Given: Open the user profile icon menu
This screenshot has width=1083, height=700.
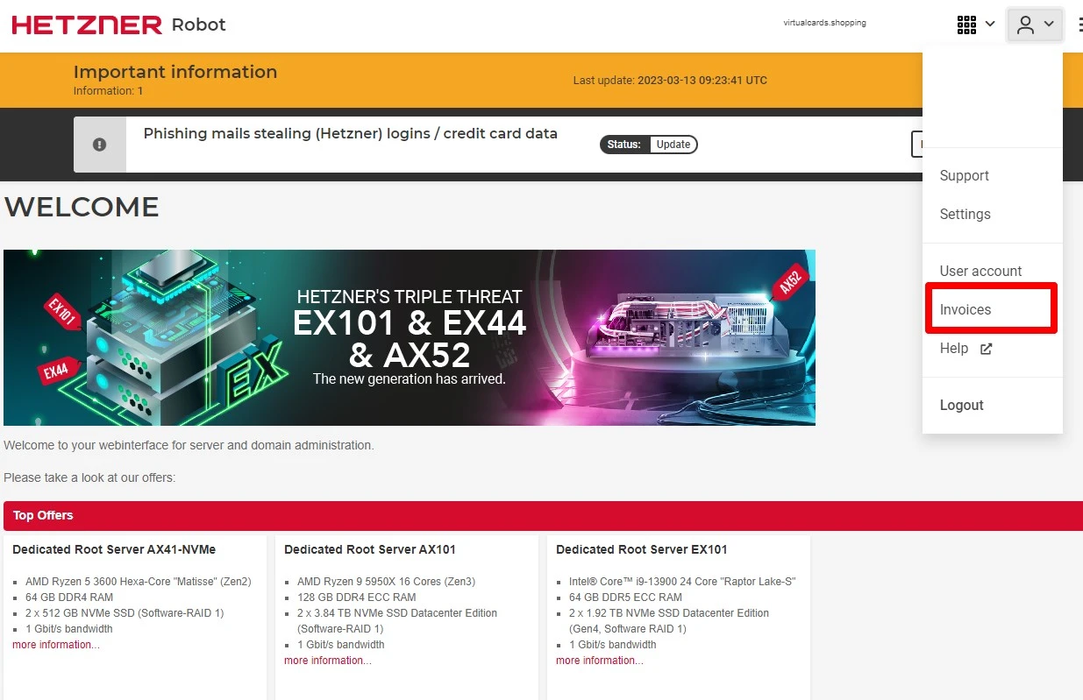Looking at the screenshot, I should 1025,25.
